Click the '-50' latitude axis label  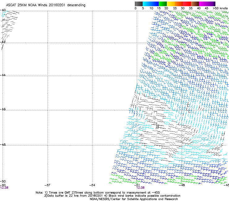(3, 181)
